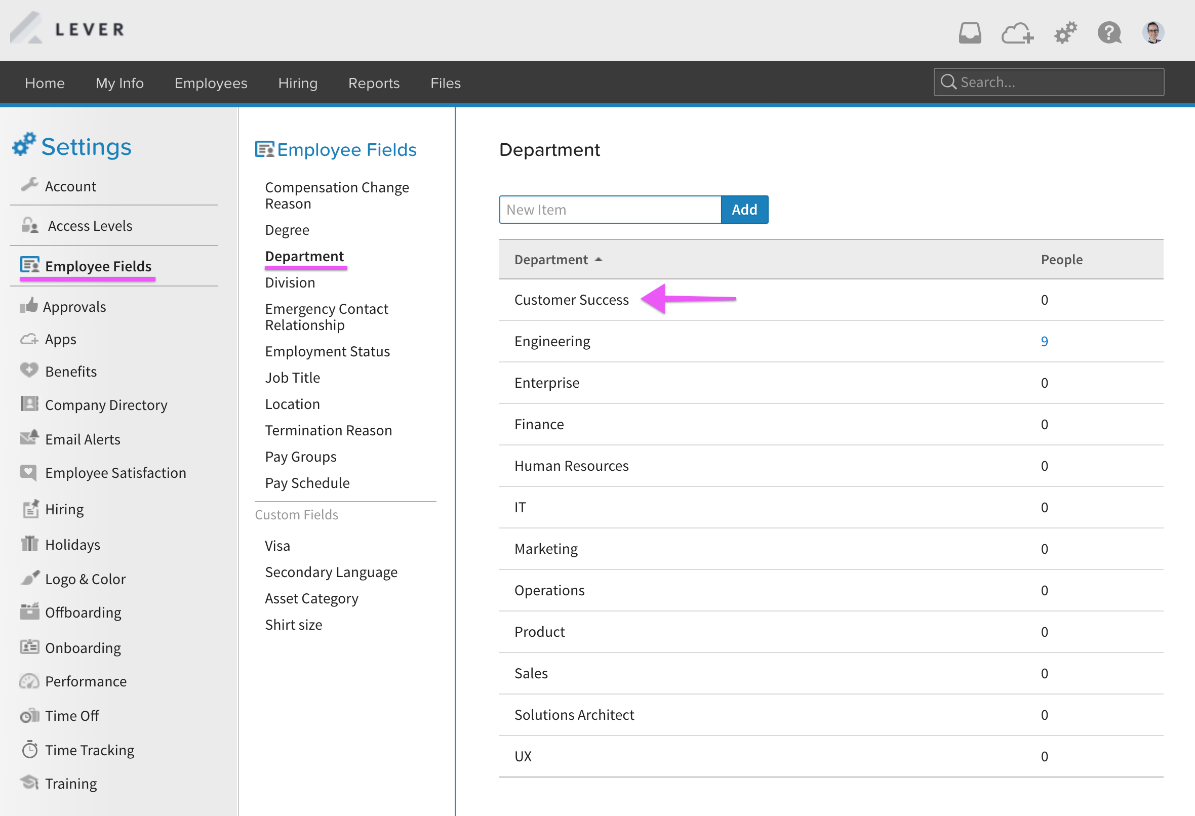Click the Time Tracking clock icon

[29, 750]
